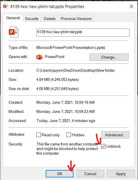Screen dimensions: 138x180
Task: Click the Unblock label text
Action: 114,146
